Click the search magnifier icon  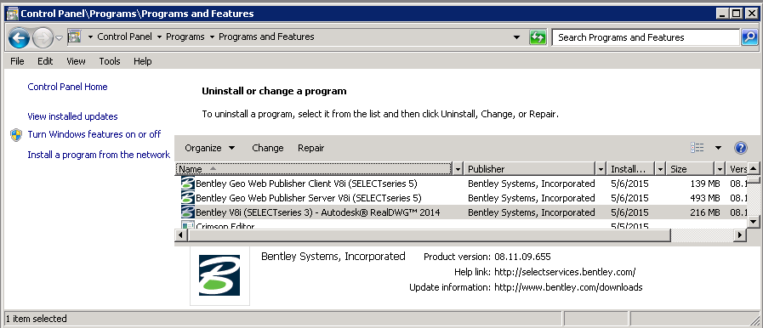coord(749,37)
